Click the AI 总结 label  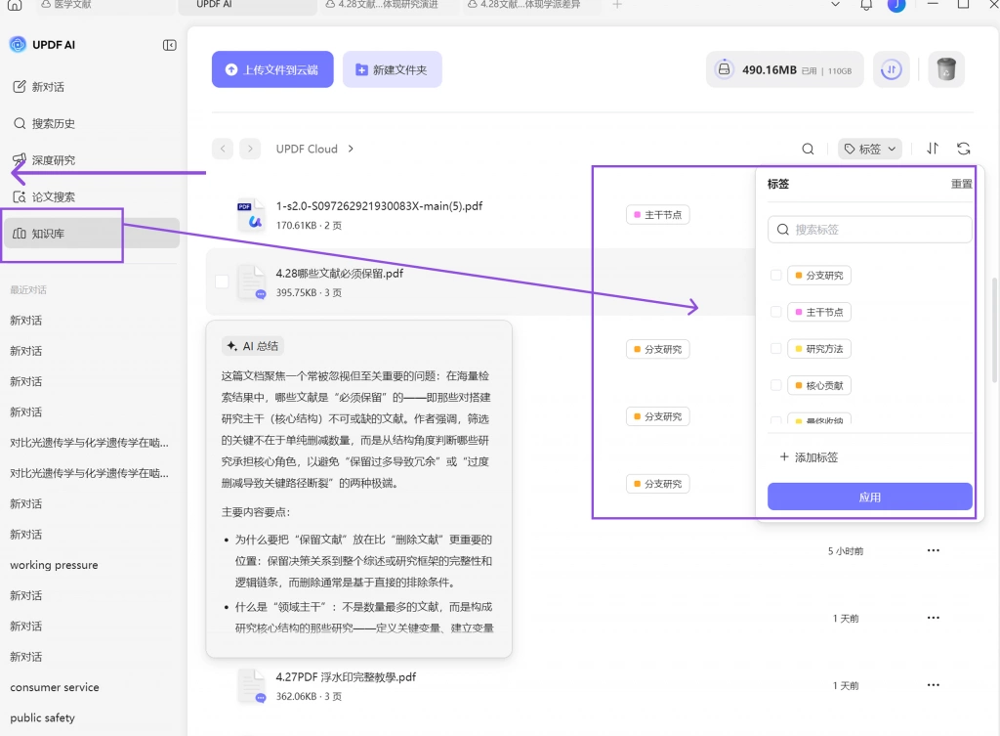click(x=253, y=346)
